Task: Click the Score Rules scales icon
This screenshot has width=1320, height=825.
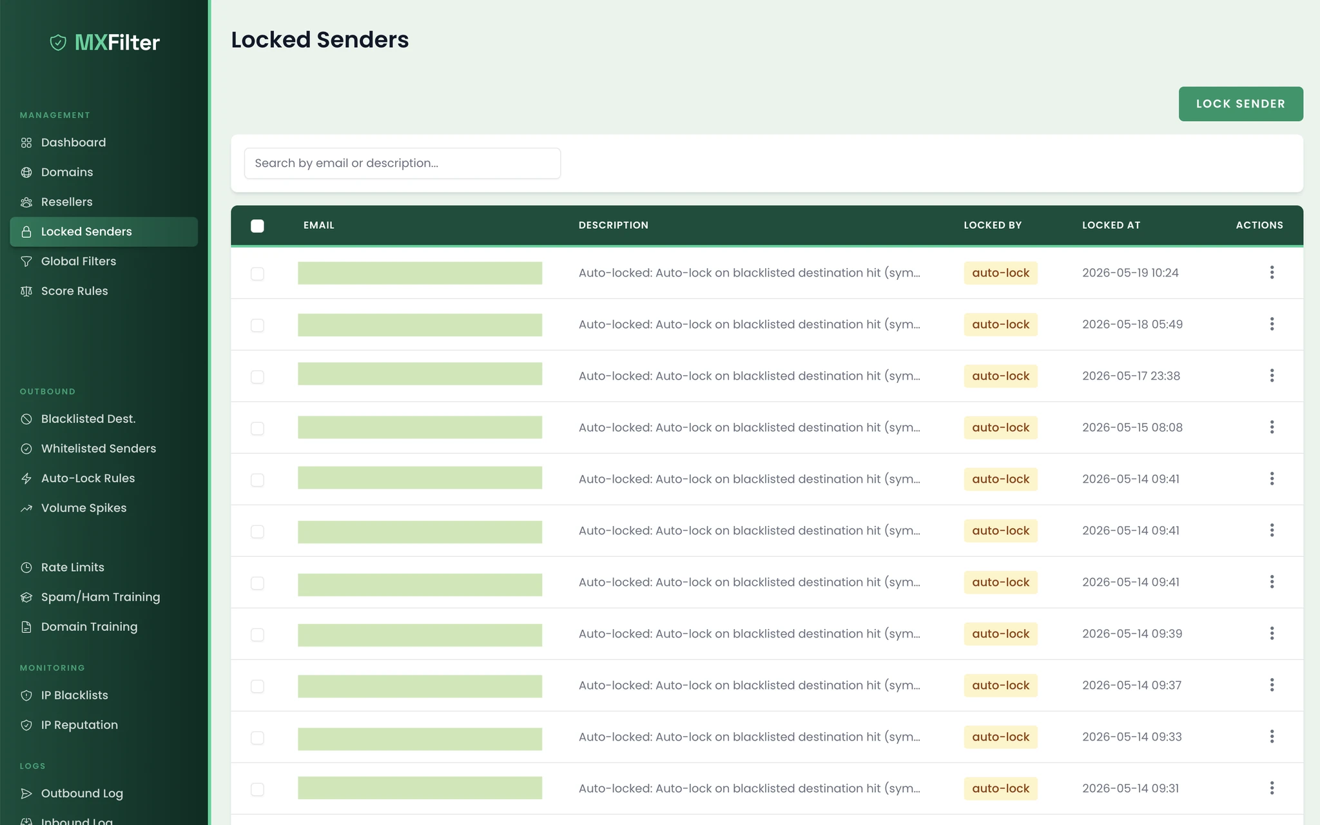Action: pyautogui.click(x=26, y=291)
